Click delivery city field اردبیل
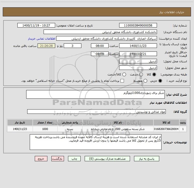This screenshot has width=194, height=188. click(138, 68)
